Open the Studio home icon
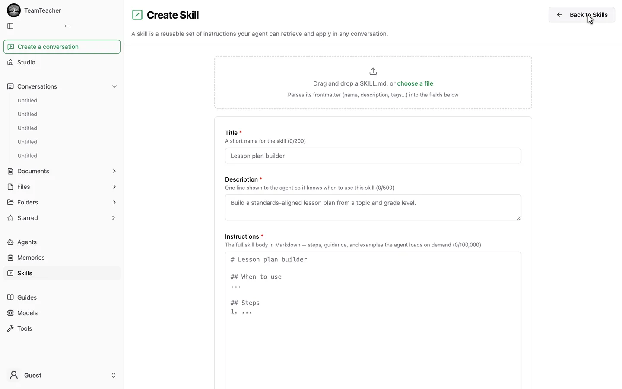The image size is (622, 389). click(10, 62)
